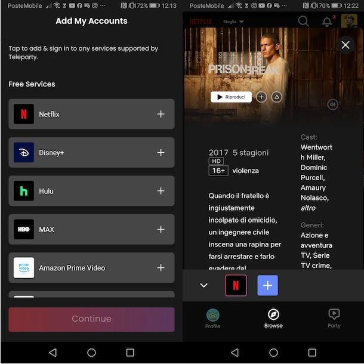Tap Android home button on right screen
This screenshot has height=364, width=364.
point(273,353)
